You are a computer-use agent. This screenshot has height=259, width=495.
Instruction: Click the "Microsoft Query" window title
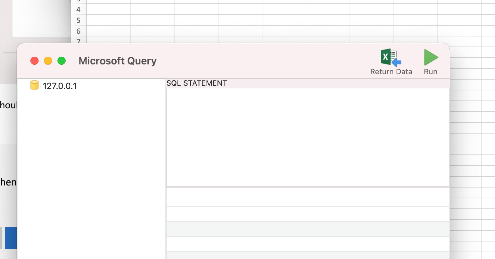pos(118,61)
